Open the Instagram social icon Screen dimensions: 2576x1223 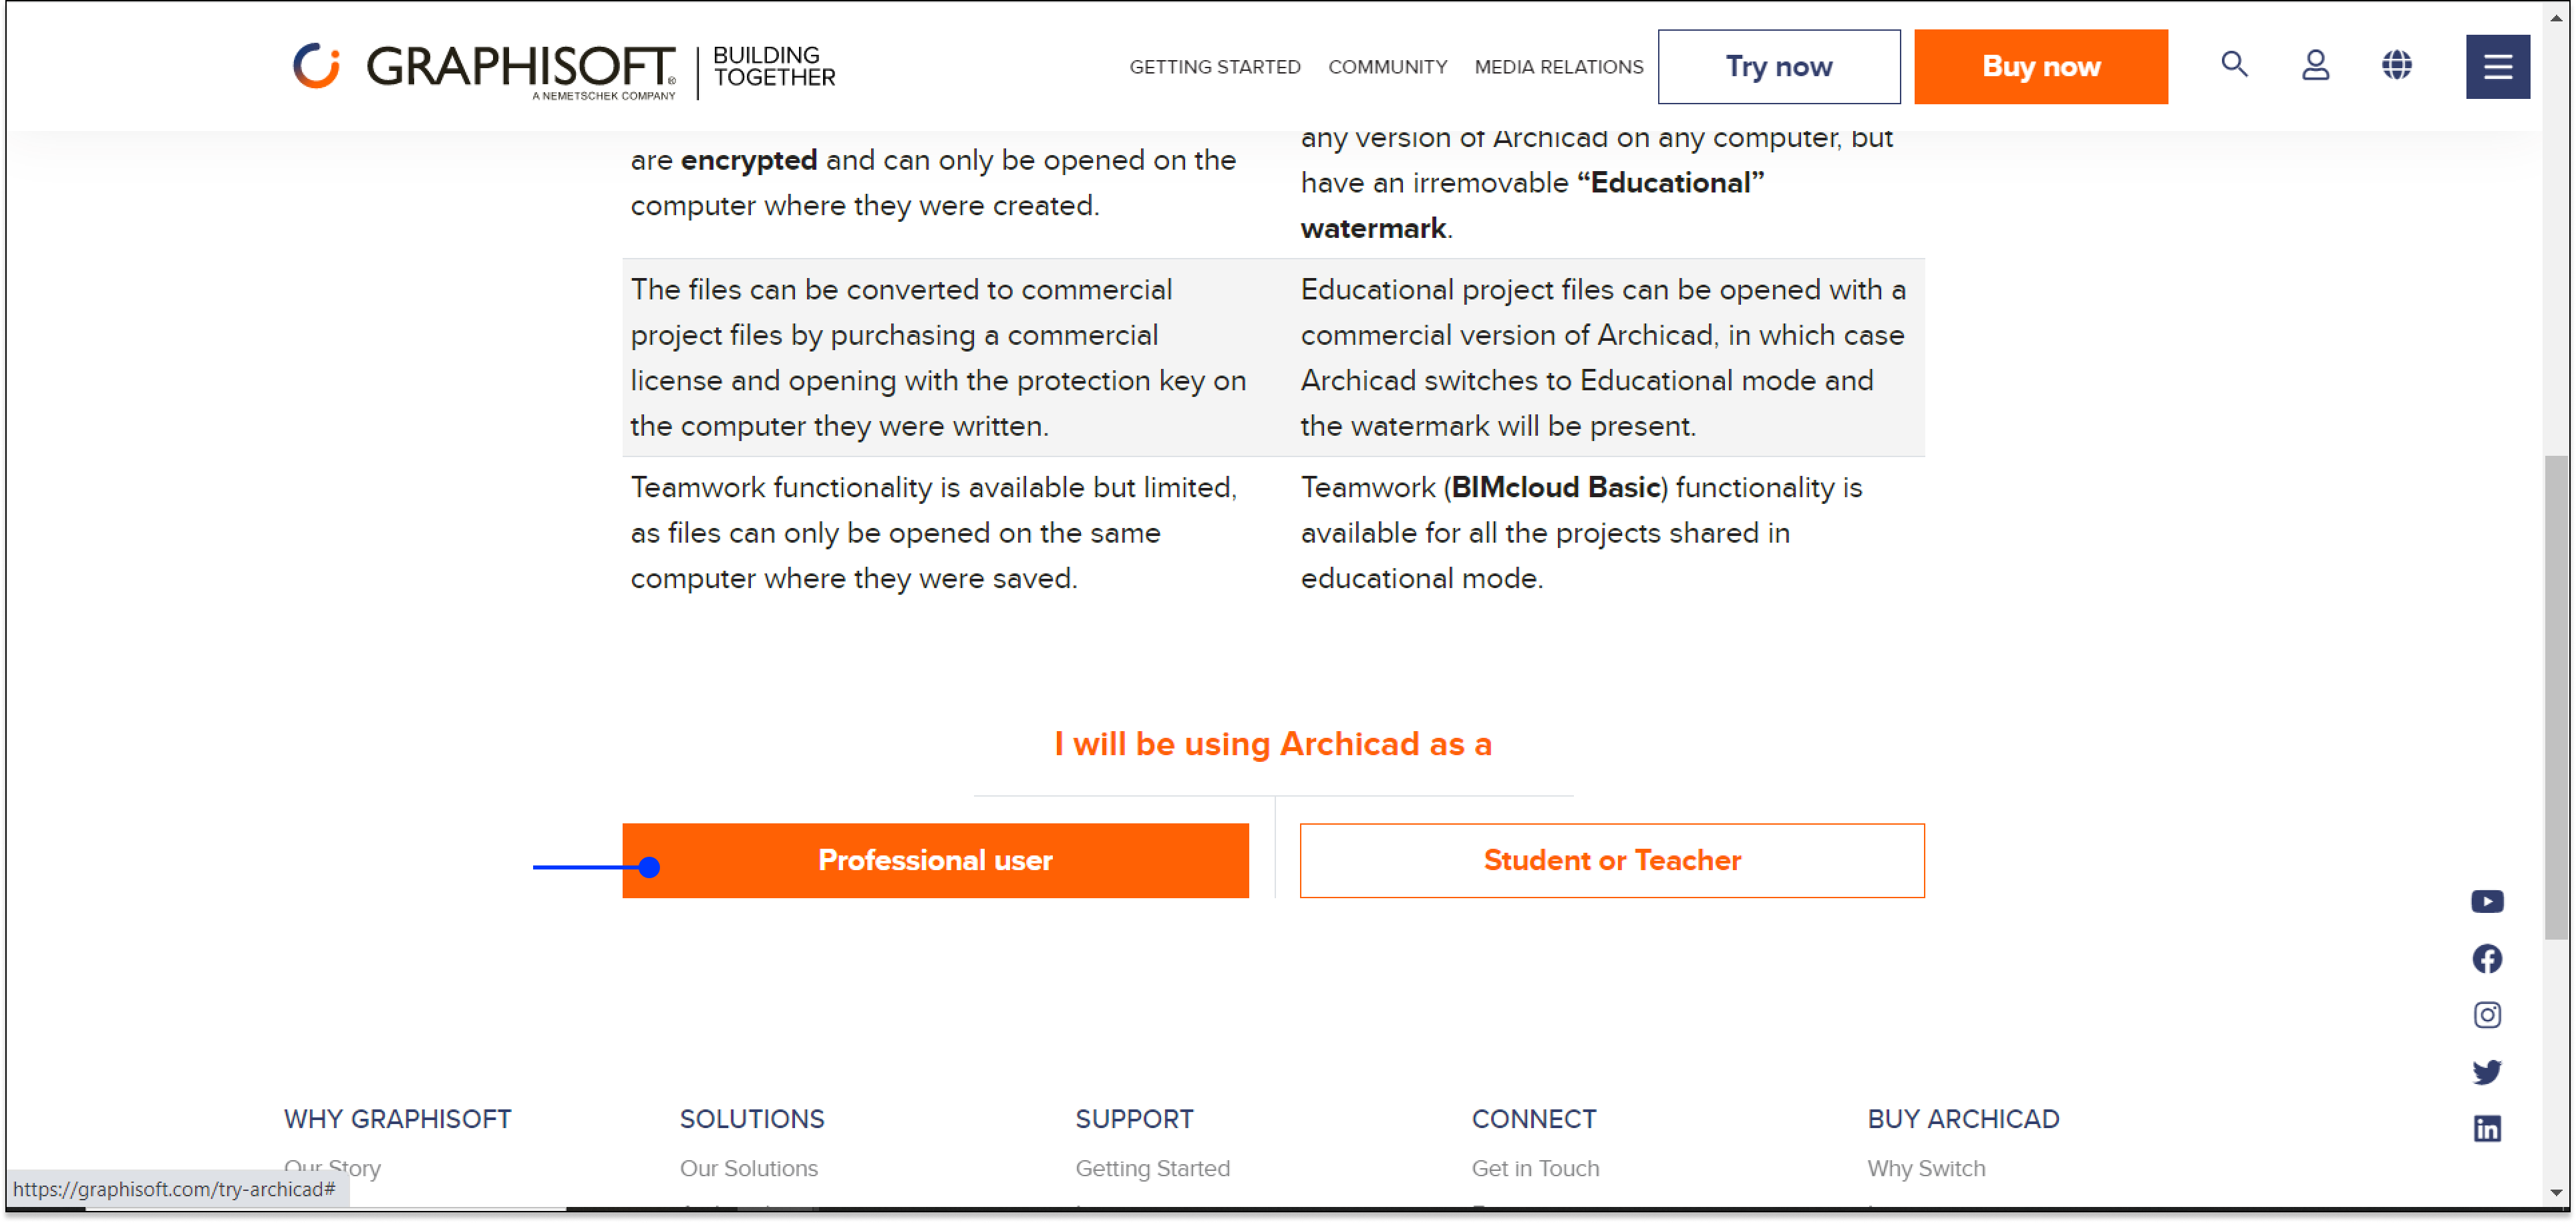pos(2487,1015)
